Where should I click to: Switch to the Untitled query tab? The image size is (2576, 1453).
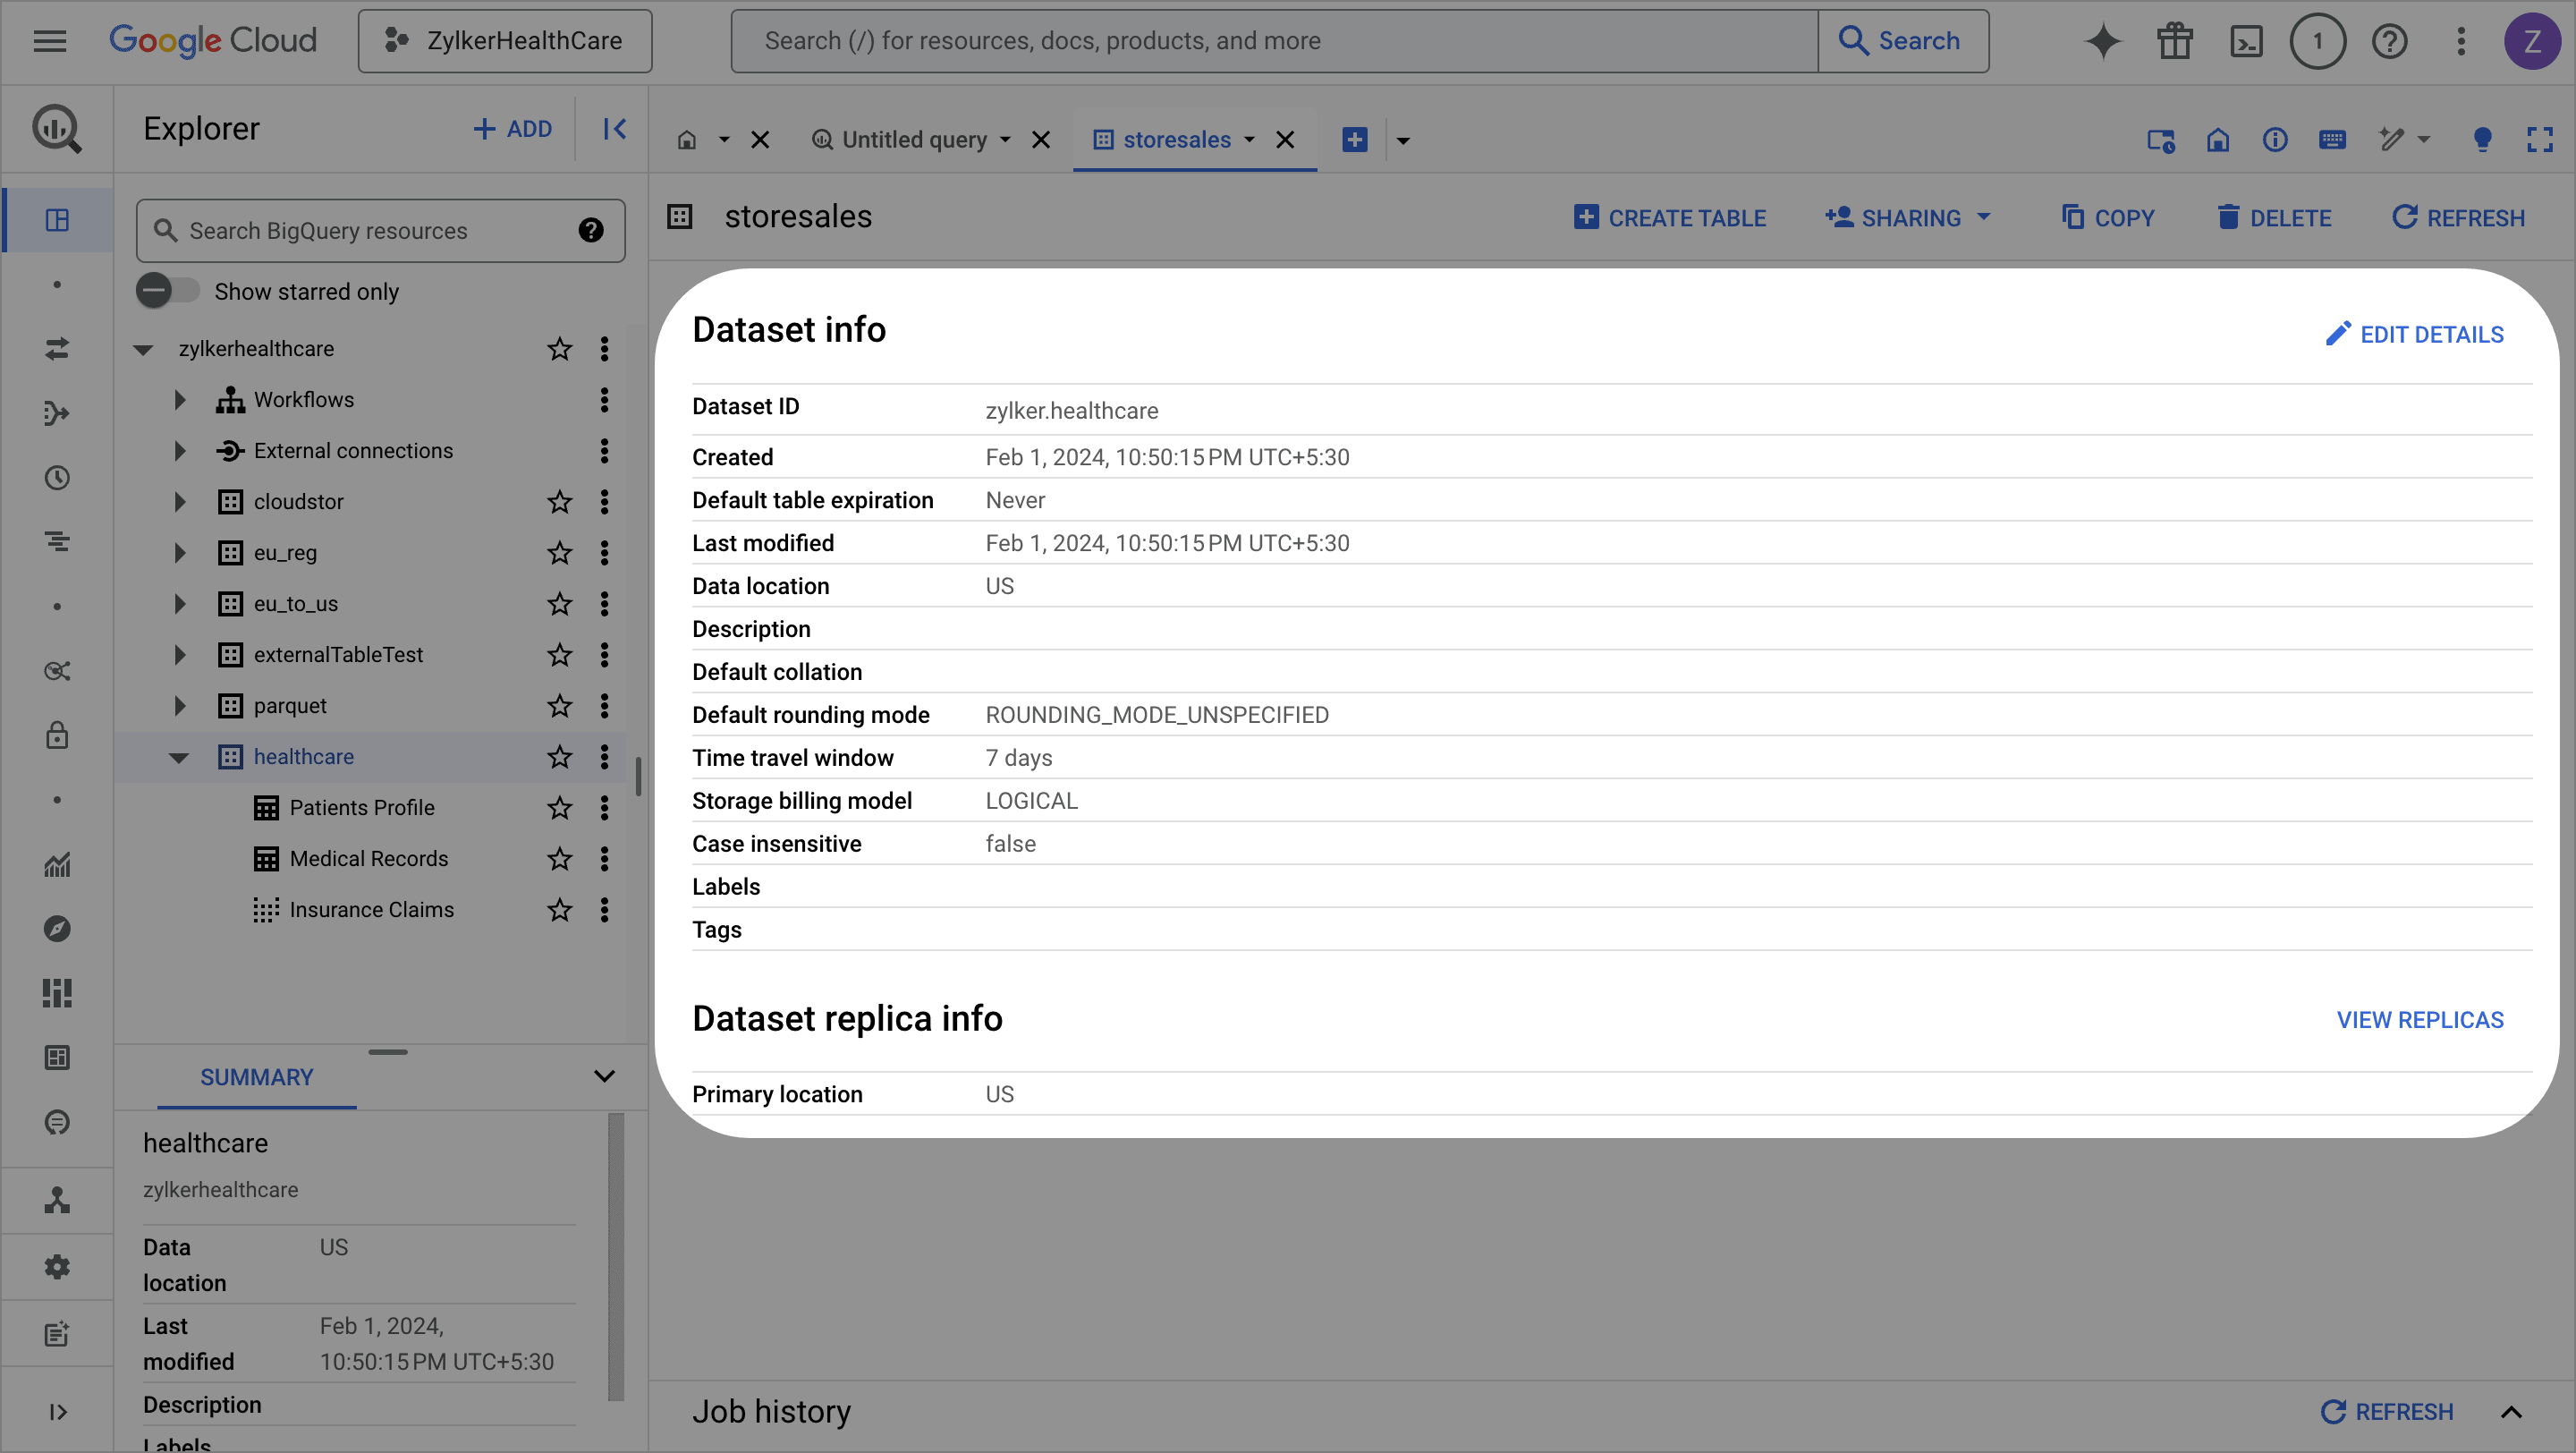coord(913,140)
